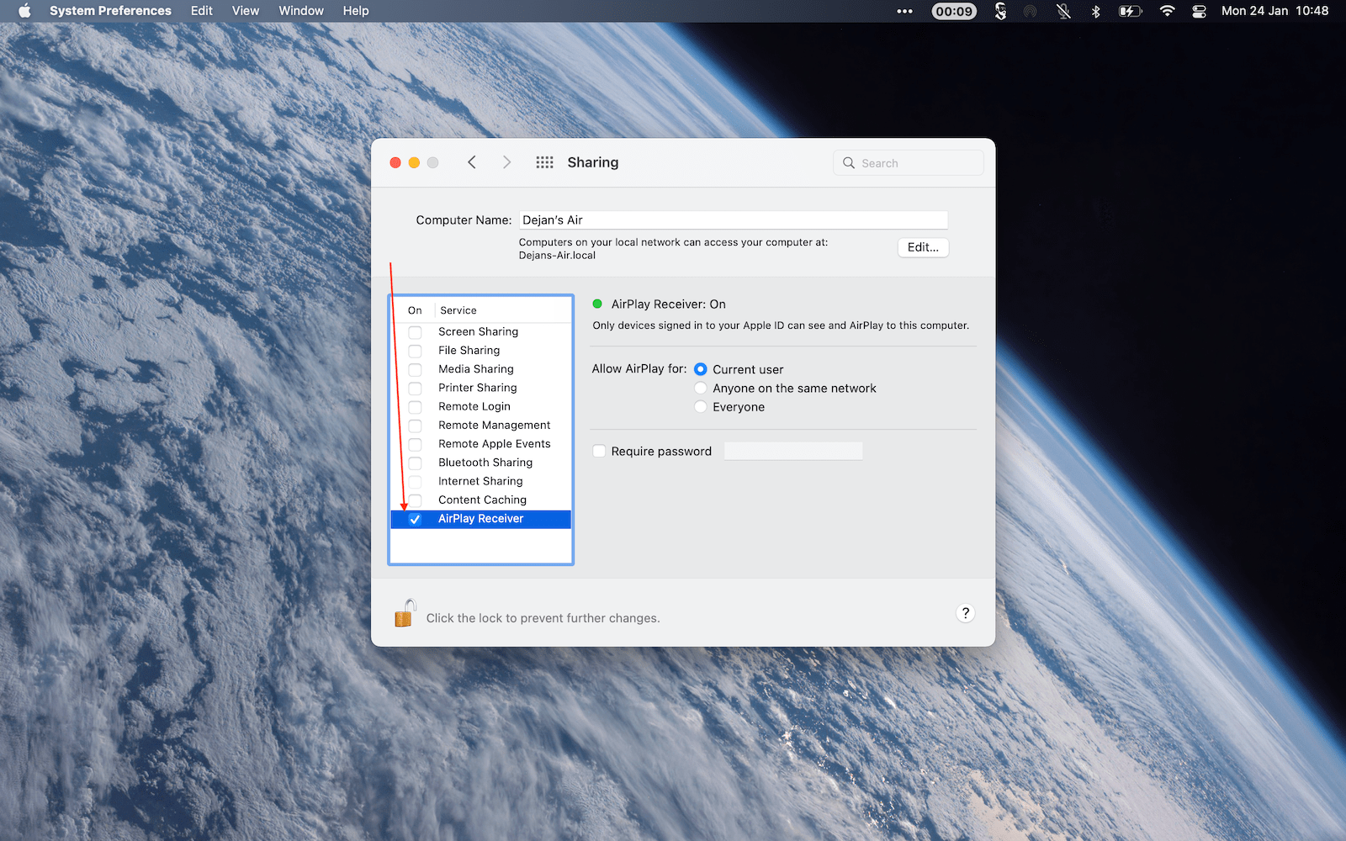Open the Help menu

tap(356, 11)
